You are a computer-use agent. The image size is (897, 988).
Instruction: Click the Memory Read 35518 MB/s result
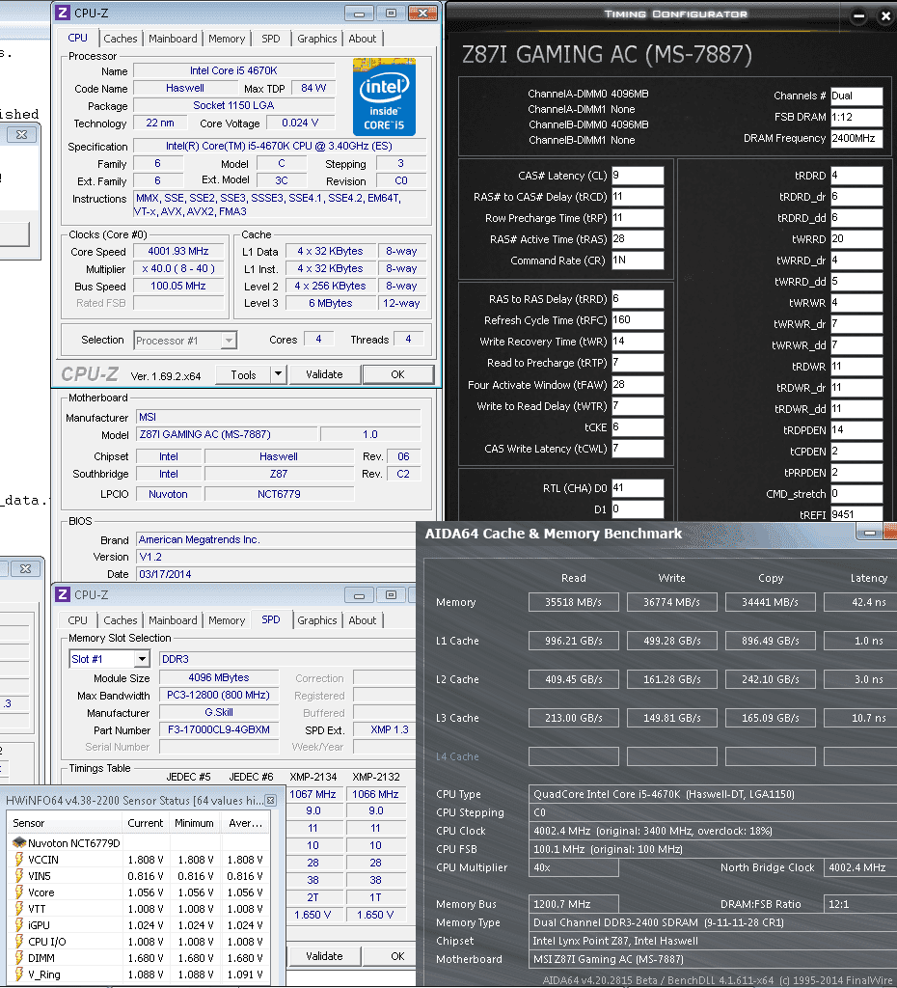(573, 602)
